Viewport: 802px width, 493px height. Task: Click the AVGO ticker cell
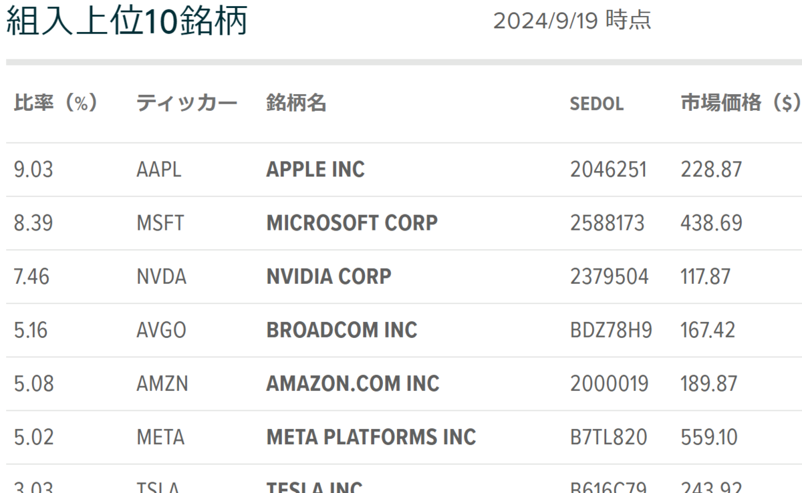click(161, 330)
